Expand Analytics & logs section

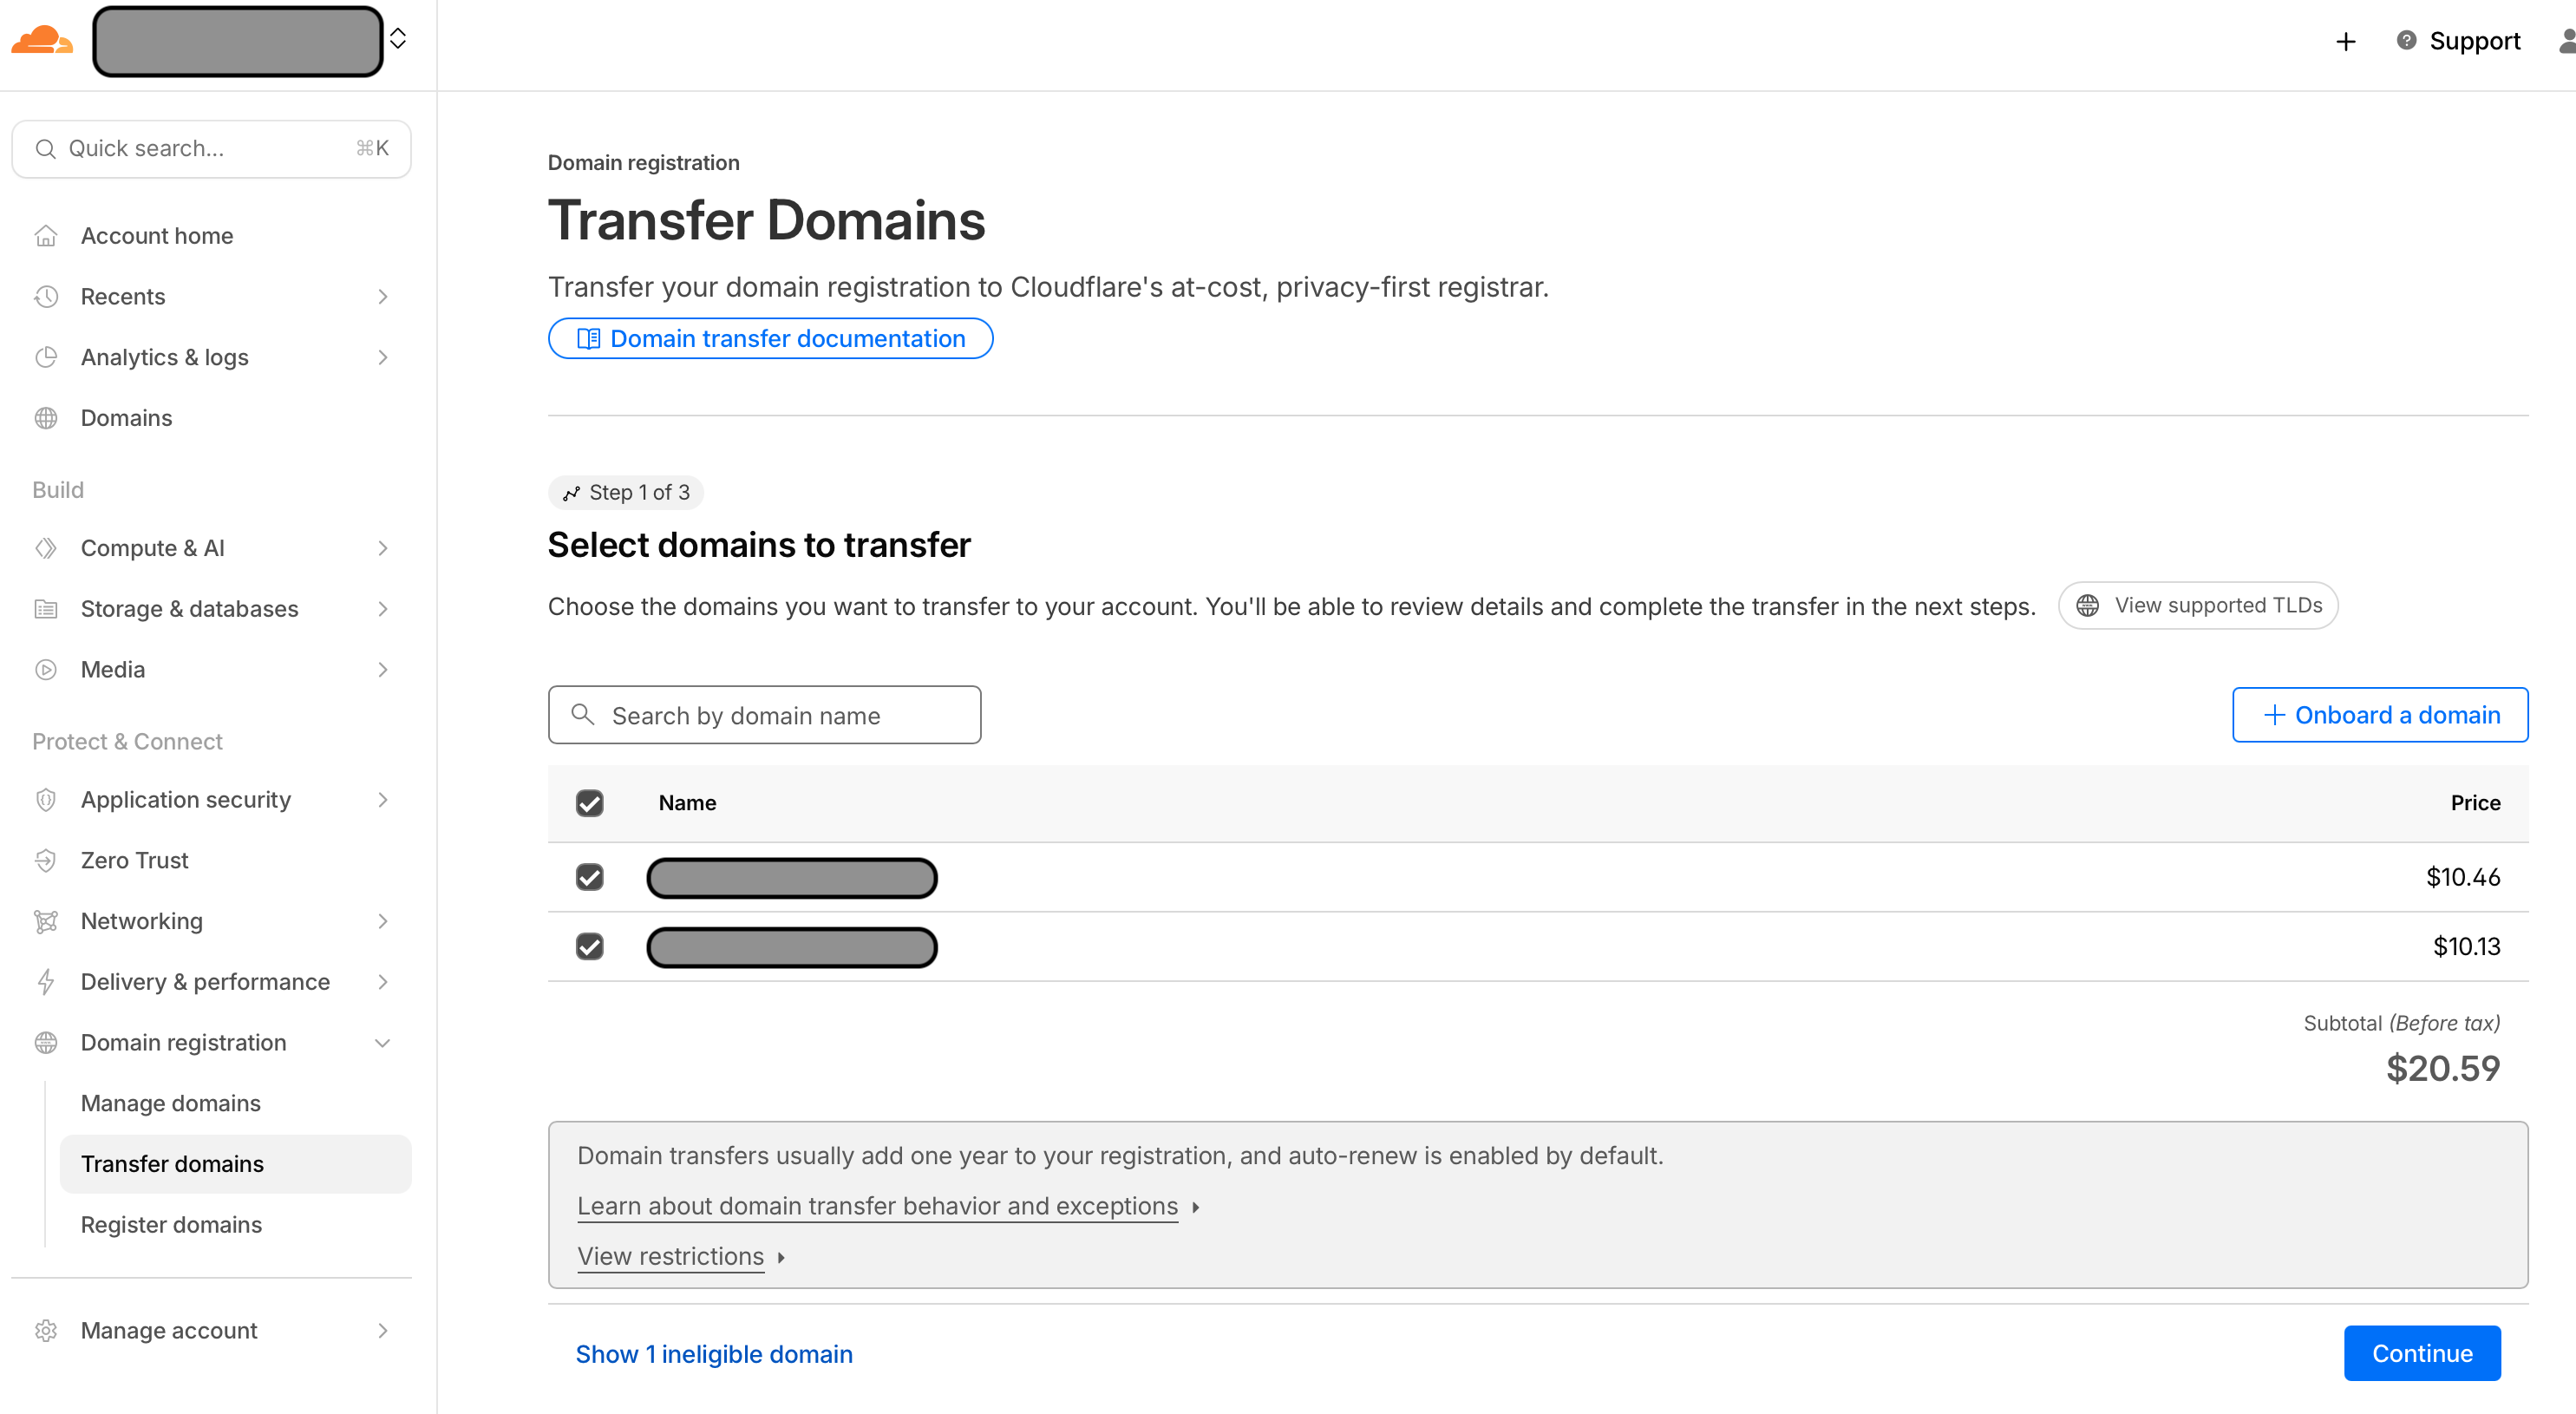(211, 357)
